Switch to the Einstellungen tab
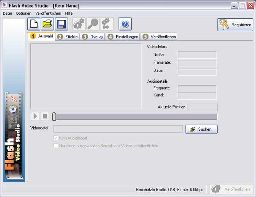Viewport: 256px width, 197px height. [123, 36]
